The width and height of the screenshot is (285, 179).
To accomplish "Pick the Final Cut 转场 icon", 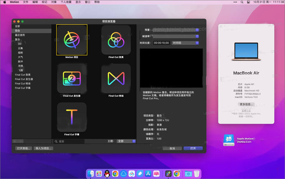I will (116, 78).
